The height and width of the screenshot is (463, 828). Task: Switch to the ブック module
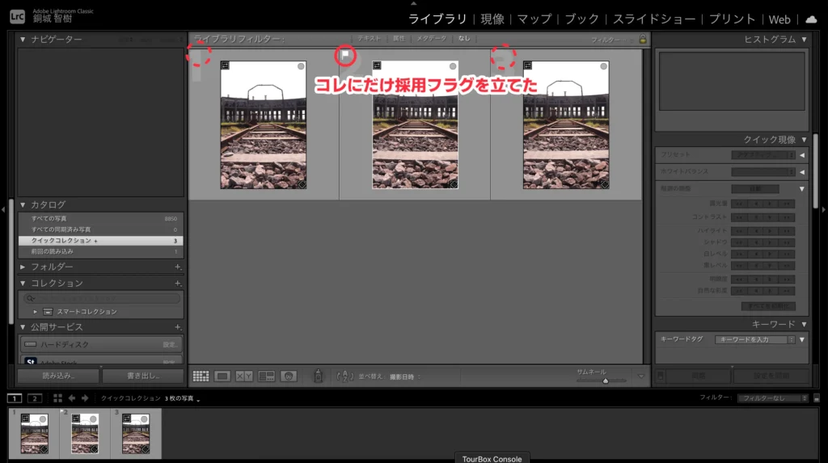point(582,19)
